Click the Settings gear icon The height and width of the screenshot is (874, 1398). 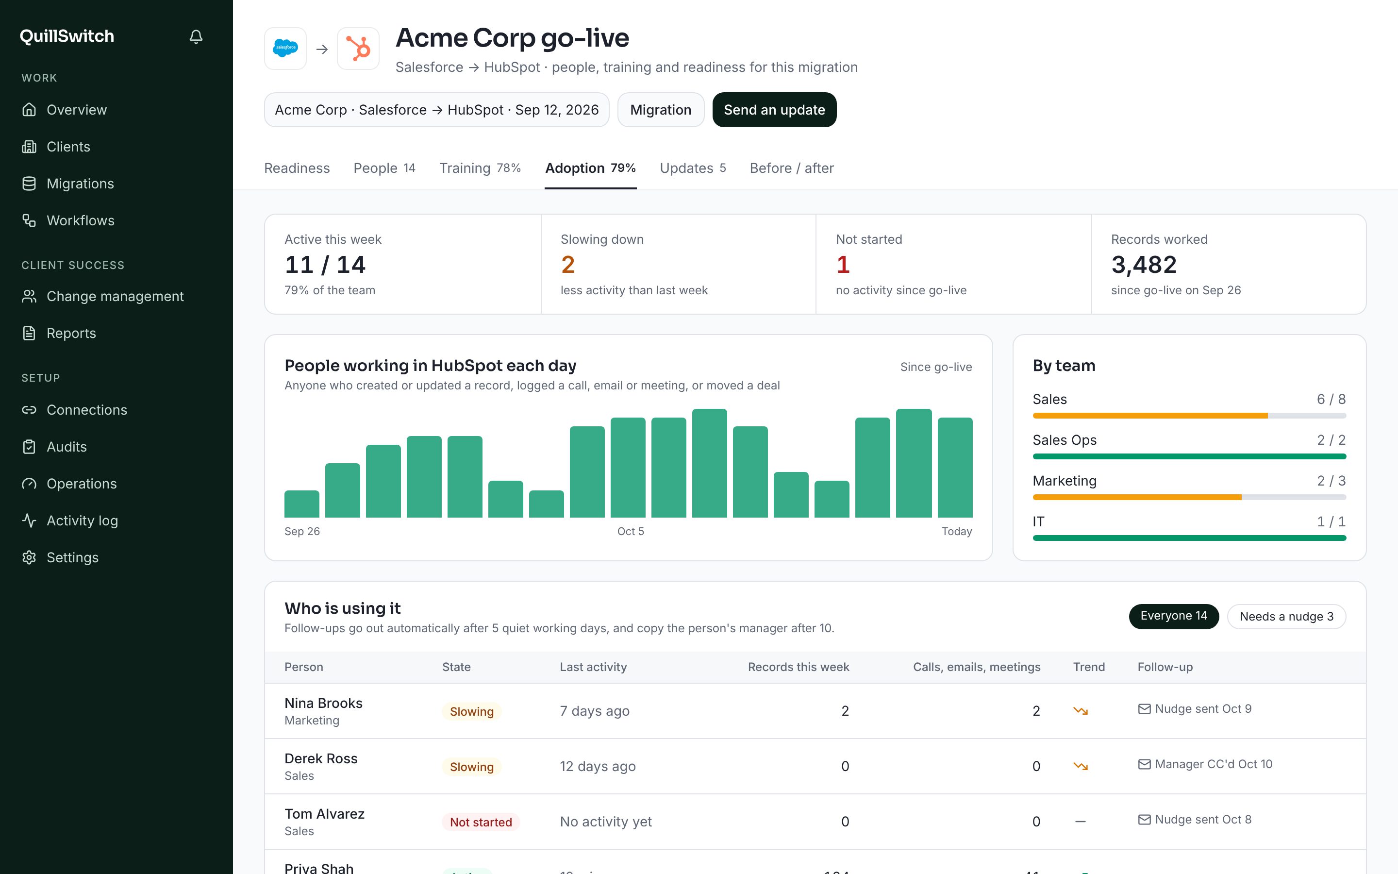point(29,558)
